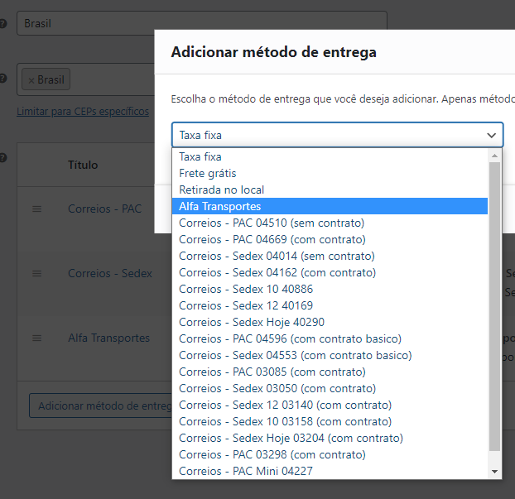Select Correios - PAC 04596 (com contrato basico)
Image resolution: width=515 pixels, height=499 pixels.
point(330,338)
